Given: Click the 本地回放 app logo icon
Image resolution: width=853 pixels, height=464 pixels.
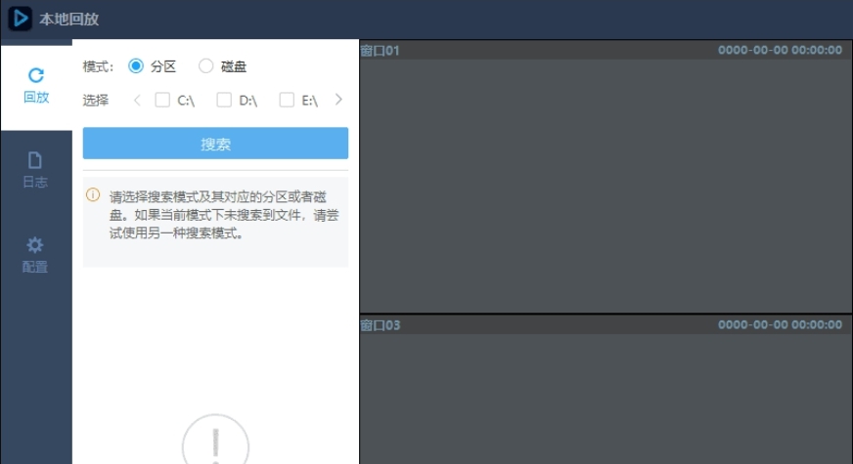Looking at the screenshot, I should tap(21, 19).
